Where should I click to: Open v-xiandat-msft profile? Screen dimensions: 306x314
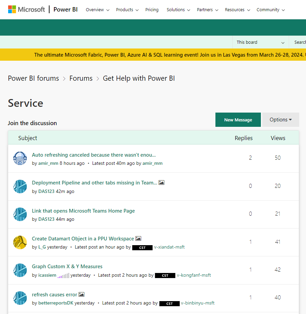pyautogui.click(x=169, y=247)
